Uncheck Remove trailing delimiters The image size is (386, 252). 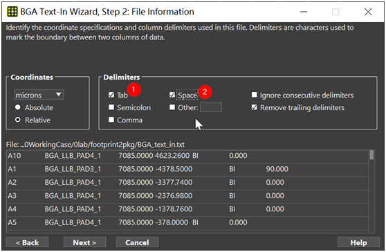coord(255,107)
